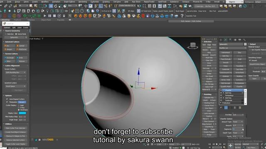Toggle the Angle Snap icon
This screenshot has height=149, width=266.
pos(101,6)
